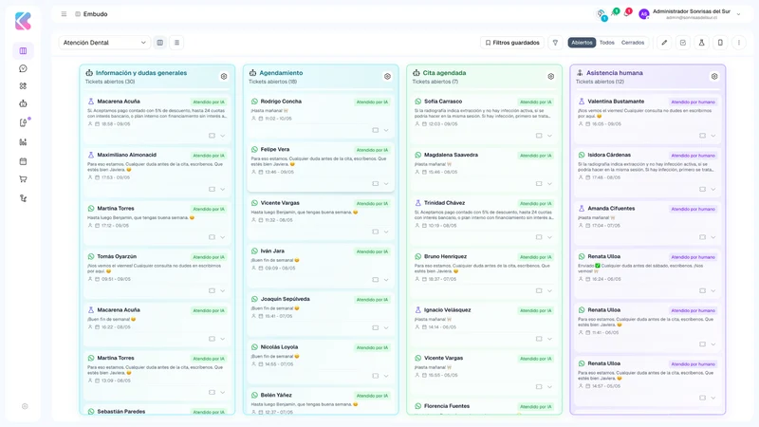Select the Todos tab

(x=606, y=43)
